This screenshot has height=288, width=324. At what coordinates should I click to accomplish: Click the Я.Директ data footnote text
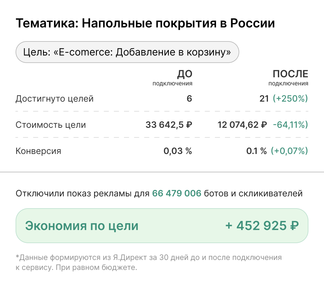(x=149, y=262)
